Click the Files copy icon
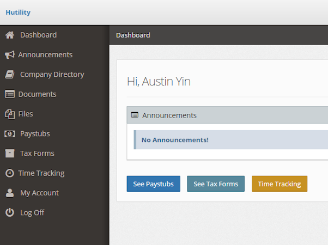328x245 pixels. 9,114
